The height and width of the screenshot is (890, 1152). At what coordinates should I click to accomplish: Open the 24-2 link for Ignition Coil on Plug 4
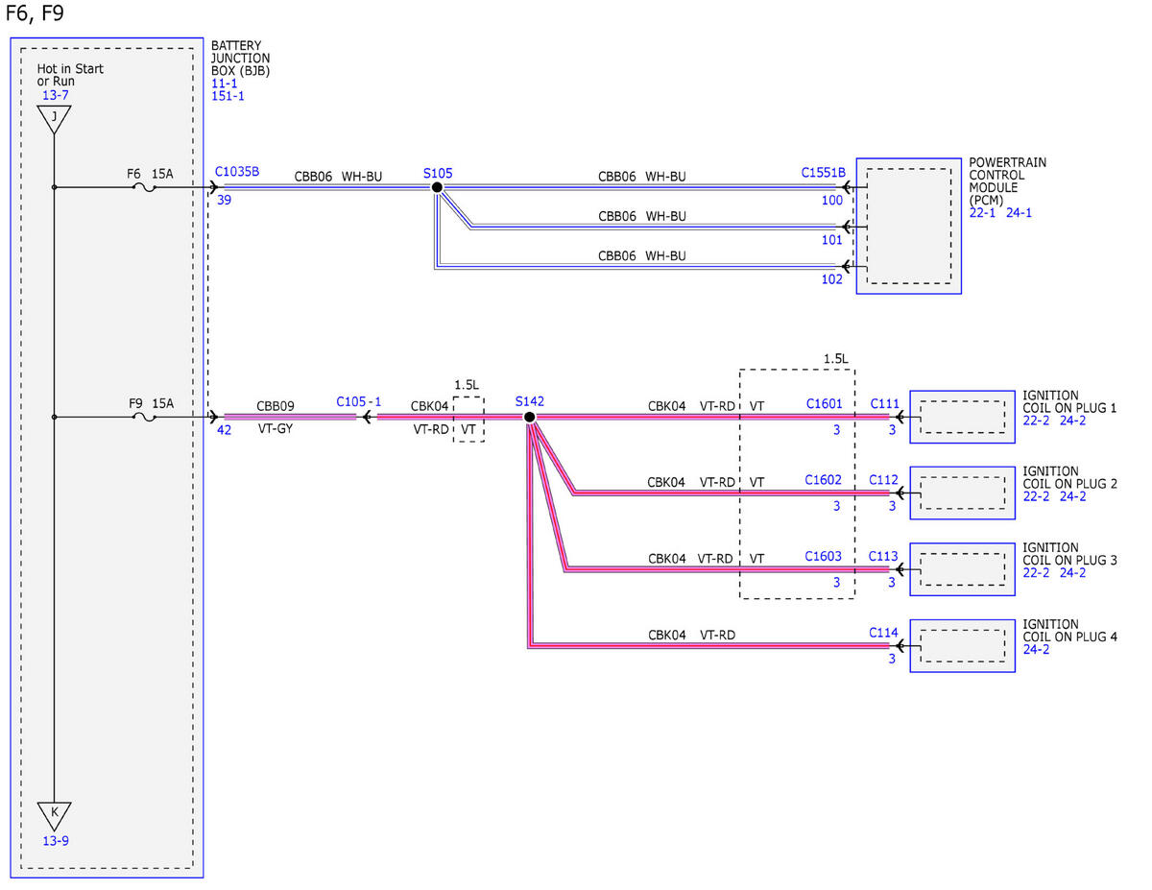click(1037, 649)
